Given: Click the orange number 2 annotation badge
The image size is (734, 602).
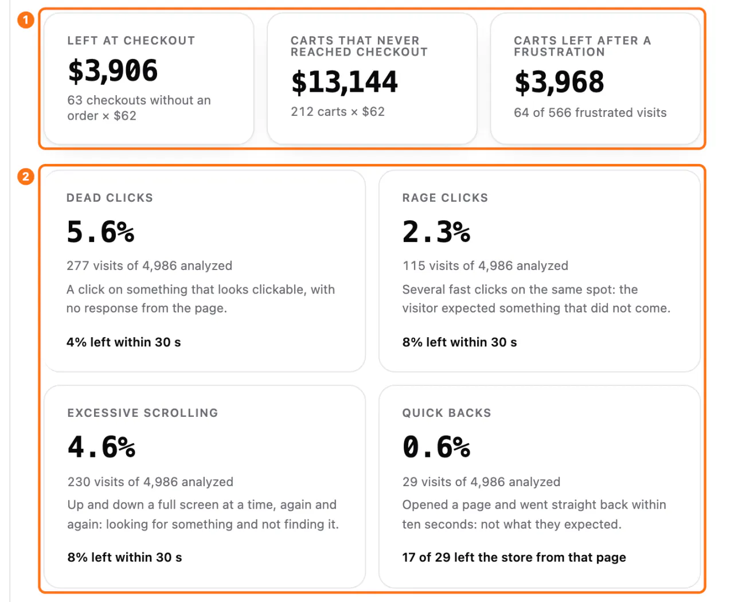Looking at the screenshot, I should (x=26, y=177).
